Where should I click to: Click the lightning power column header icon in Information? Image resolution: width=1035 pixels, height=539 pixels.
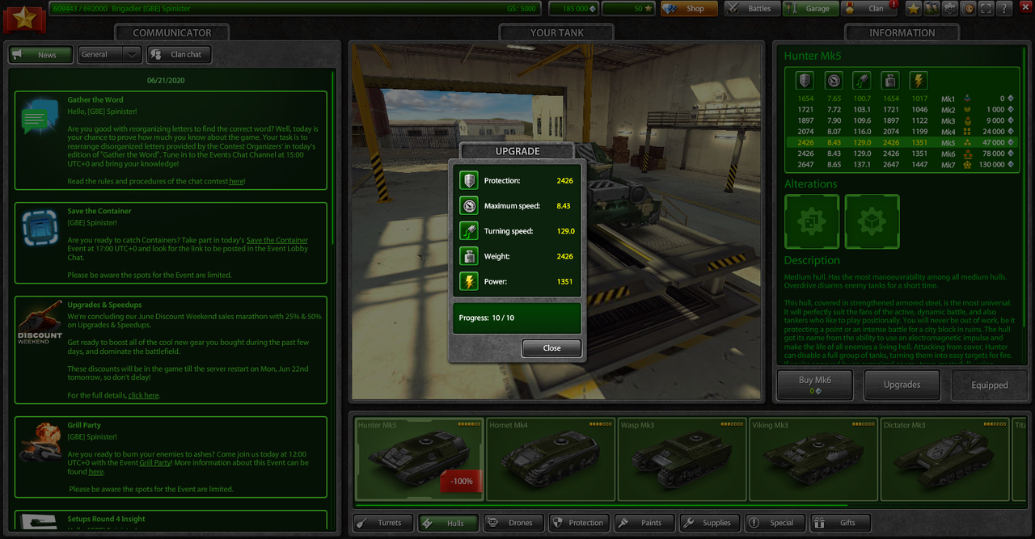[x=919, y=80]
